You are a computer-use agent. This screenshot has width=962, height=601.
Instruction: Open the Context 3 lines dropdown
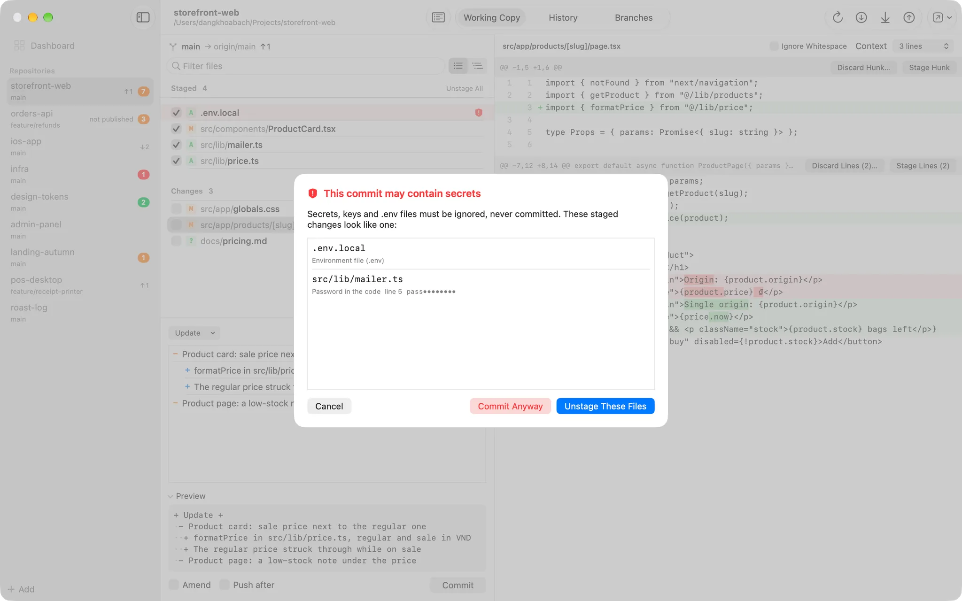pyautogui.click(x=923, y=46)
